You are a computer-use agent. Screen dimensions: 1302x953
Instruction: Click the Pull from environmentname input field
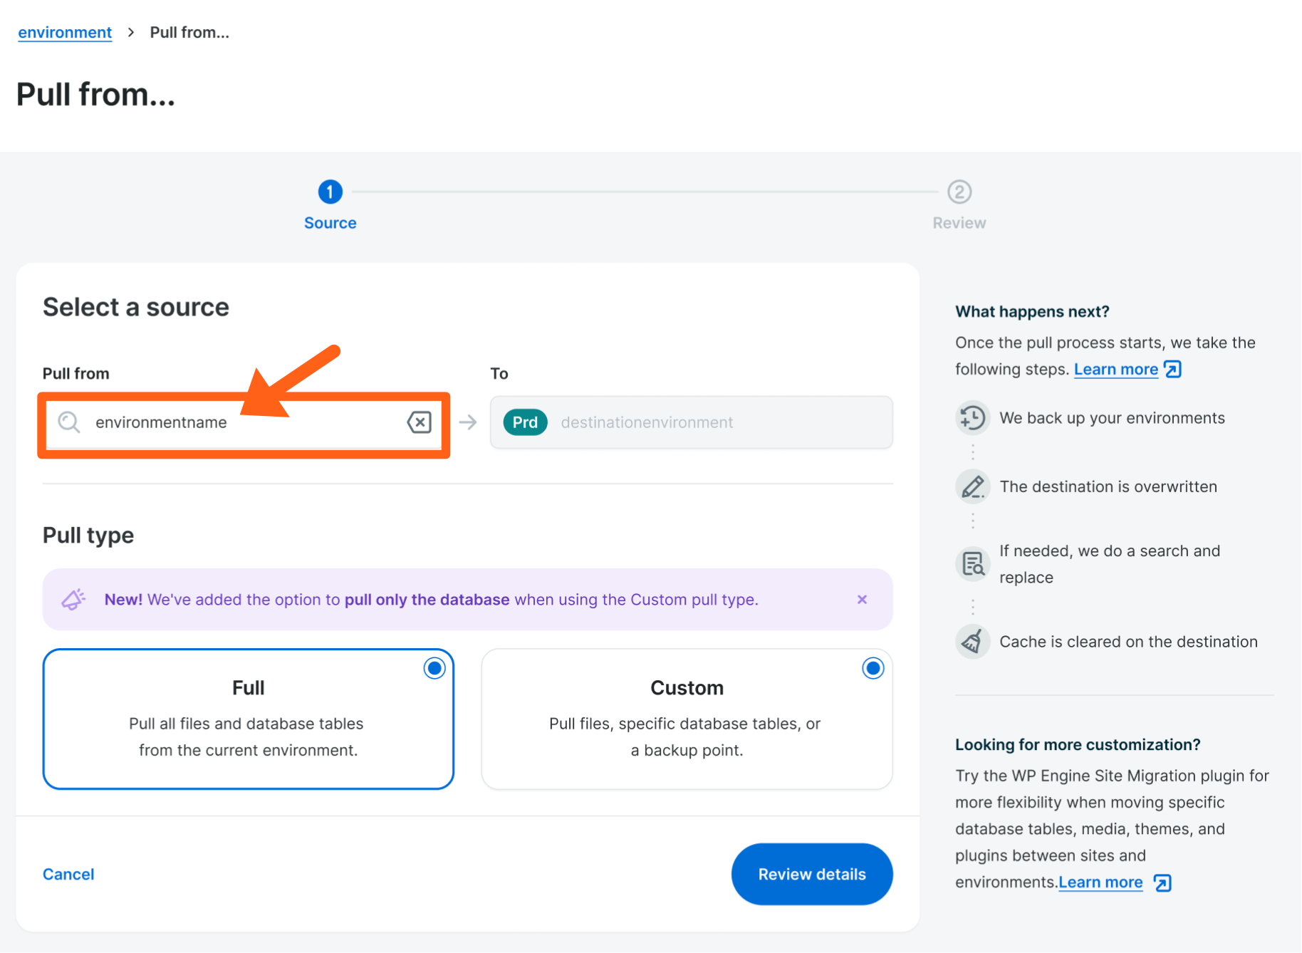pos(242,422)
